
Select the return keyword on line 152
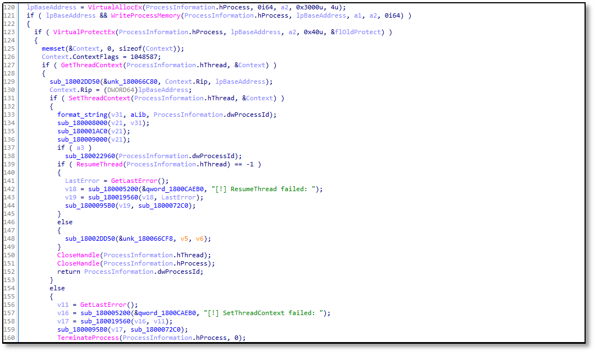tap(69, 272)
